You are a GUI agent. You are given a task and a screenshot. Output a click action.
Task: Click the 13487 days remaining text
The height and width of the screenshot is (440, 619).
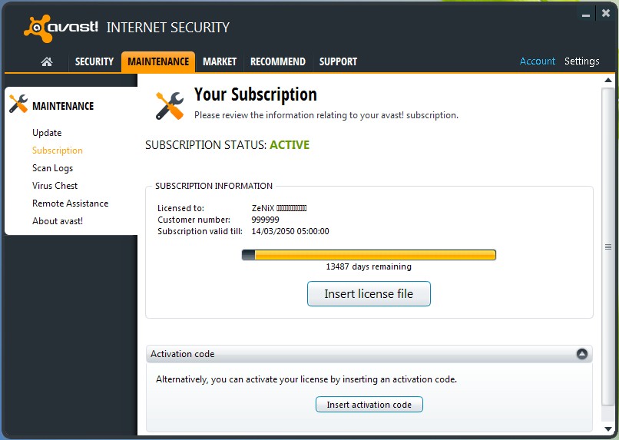click(x=369, y=266)
